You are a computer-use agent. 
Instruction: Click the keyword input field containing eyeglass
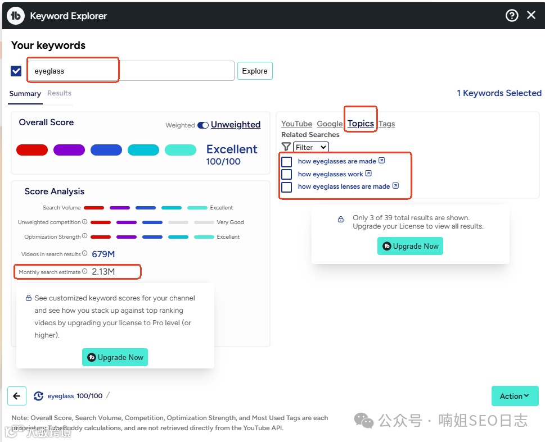point(130,71)
